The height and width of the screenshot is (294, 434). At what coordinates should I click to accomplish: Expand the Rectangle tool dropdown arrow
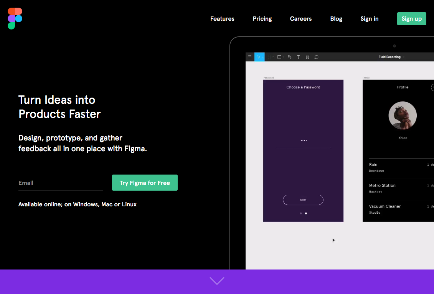[284, 57]
